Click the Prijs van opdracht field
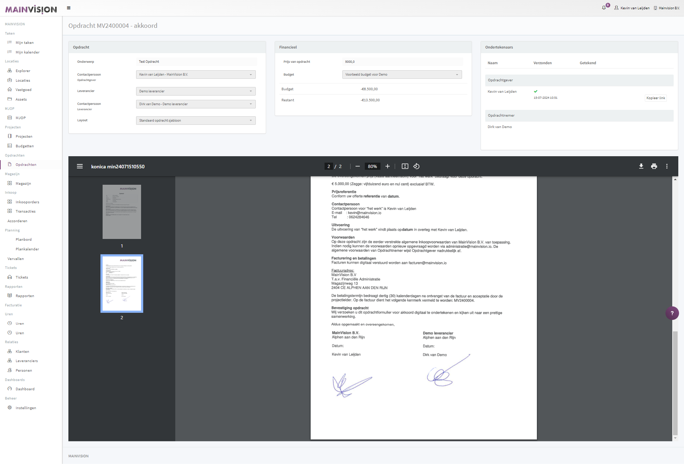684x464 pixels. [x=403, y=62]
